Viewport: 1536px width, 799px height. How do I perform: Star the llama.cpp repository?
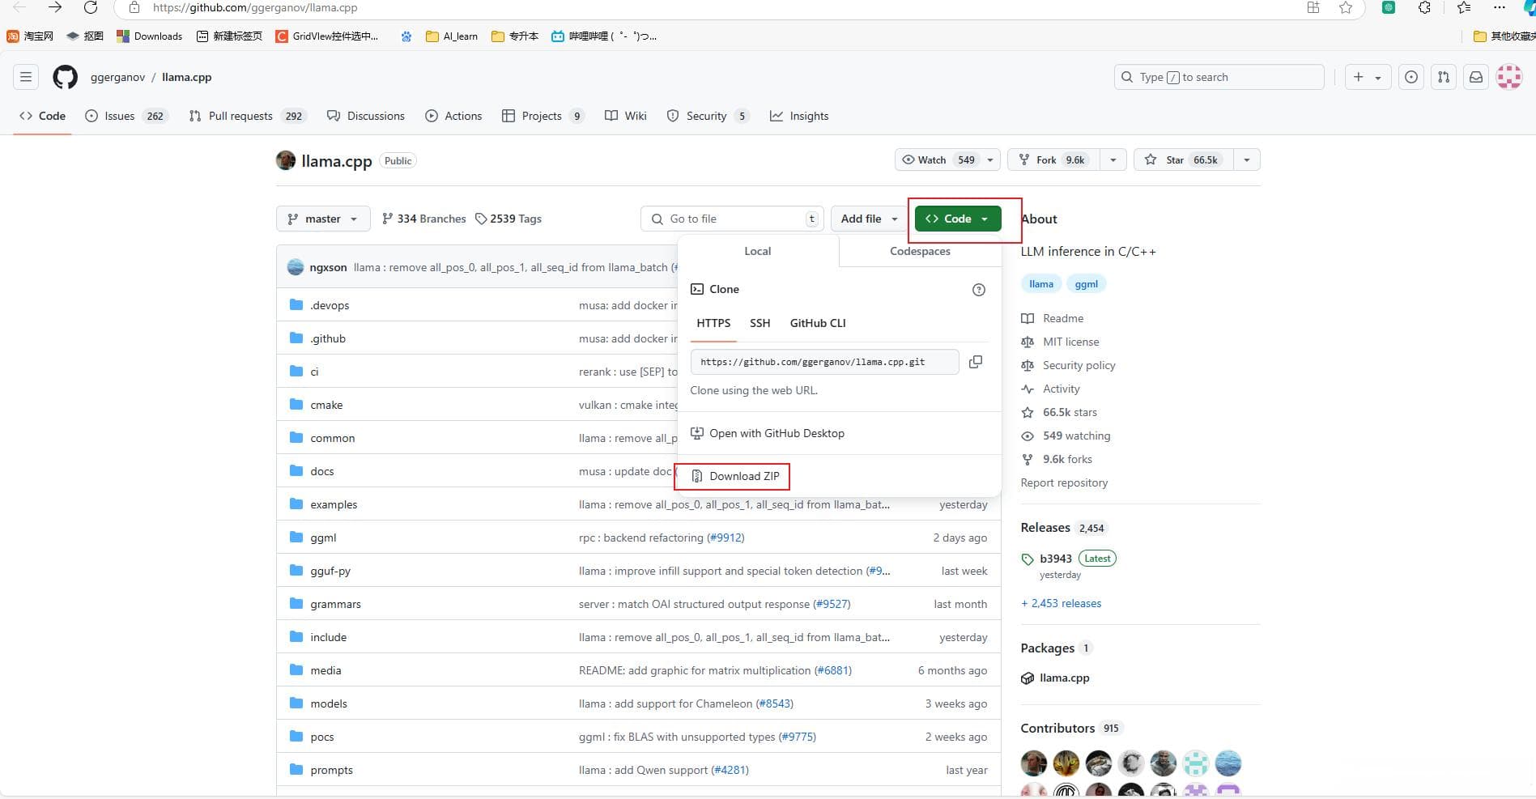pyautogui.click(x=1184, y=159)
